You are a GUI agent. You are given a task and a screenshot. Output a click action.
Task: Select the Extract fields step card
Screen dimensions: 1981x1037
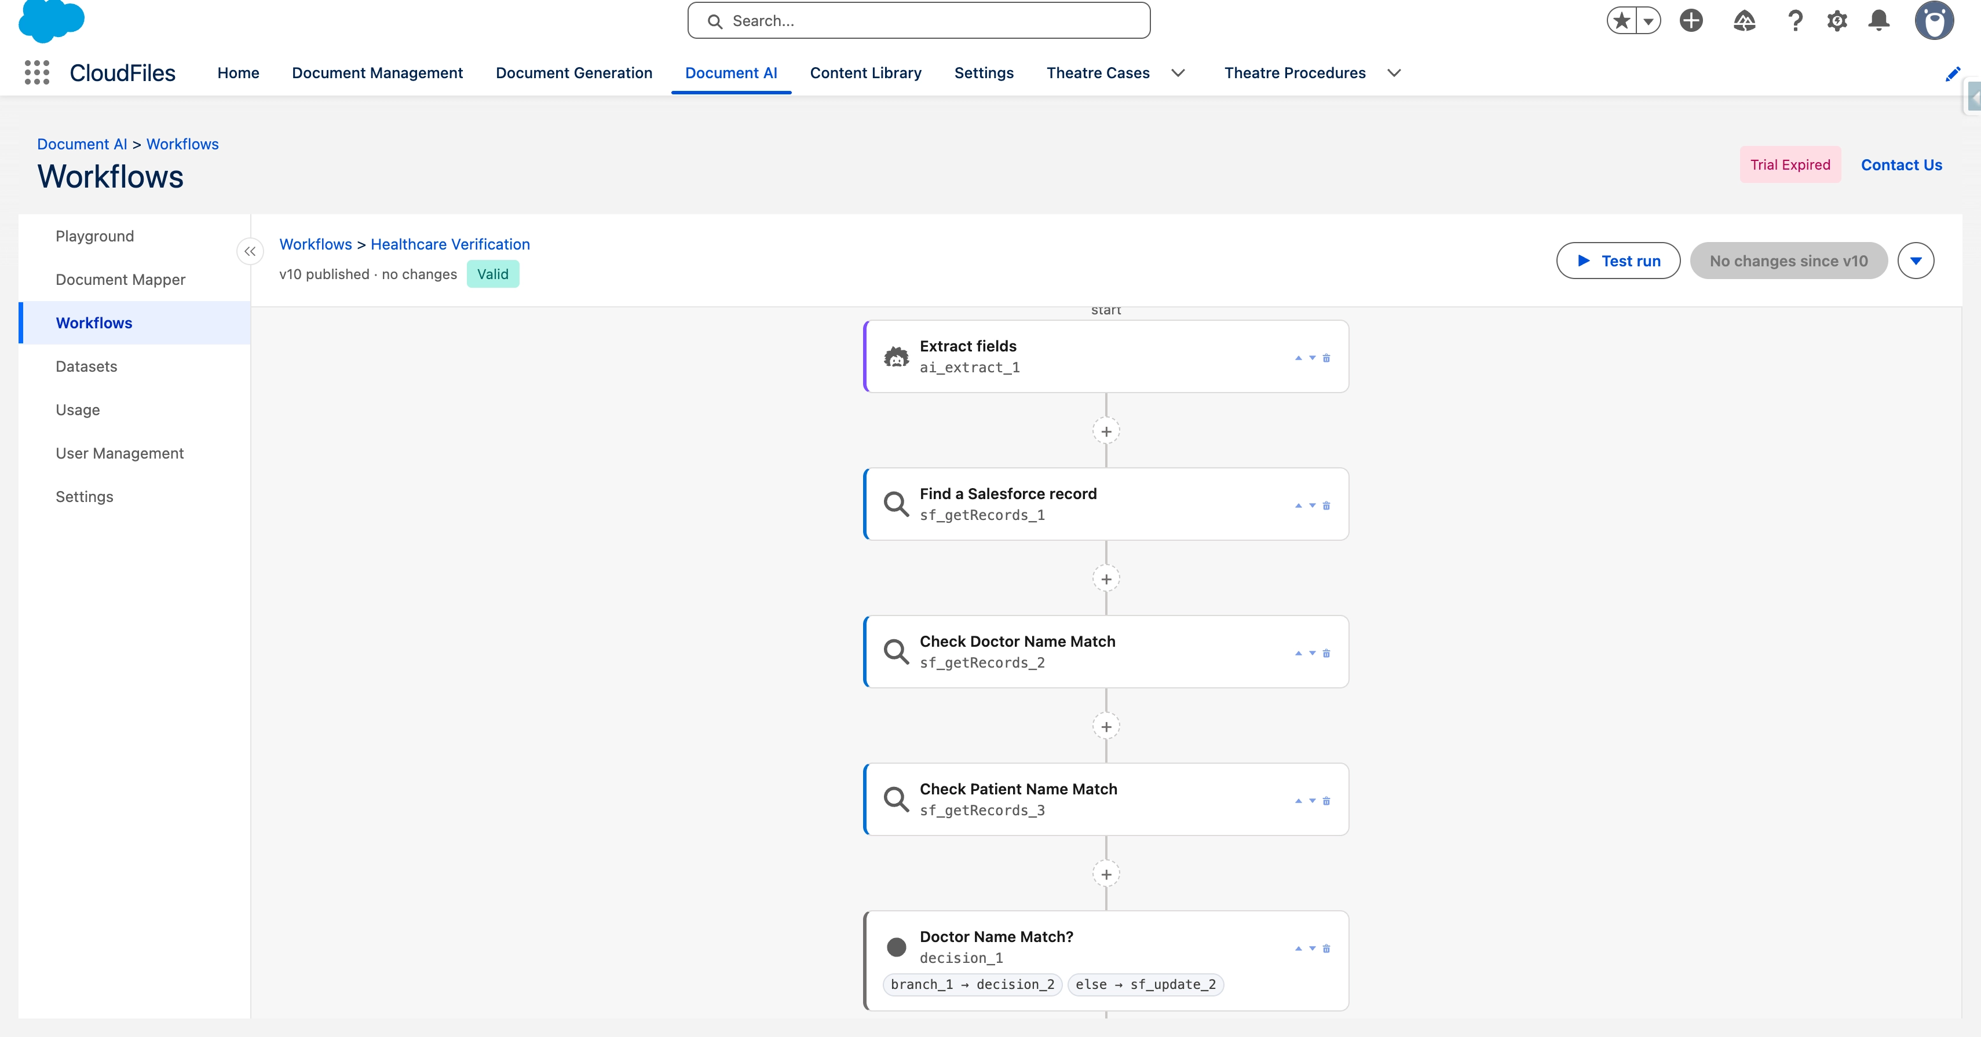tap(1106, 357)
